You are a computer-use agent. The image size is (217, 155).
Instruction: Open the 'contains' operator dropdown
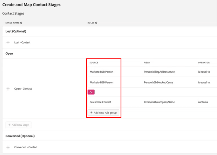tap(203, 102)
